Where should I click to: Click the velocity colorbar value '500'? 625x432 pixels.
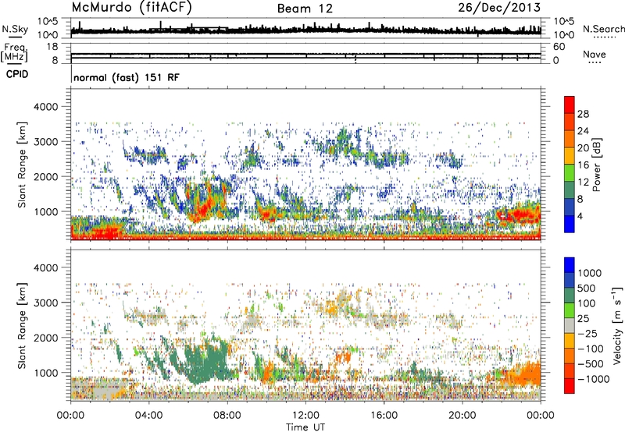tap(588, 288)
